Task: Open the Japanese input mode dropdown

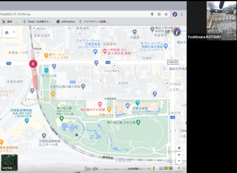Action: (x=10, y=33)
